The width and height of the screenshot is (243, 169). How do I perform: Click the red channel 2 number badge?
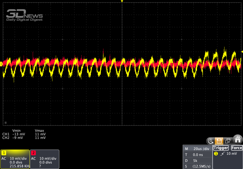(x=33, y=153)
